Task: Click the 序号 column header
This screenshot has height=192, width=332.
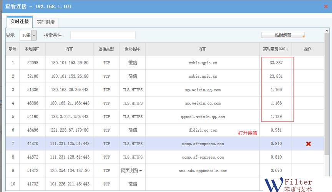Action: click(x=13, y=49)
